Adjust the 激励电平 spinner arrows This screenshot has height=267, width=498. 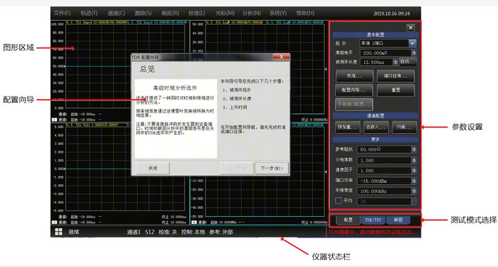point(414,53)
